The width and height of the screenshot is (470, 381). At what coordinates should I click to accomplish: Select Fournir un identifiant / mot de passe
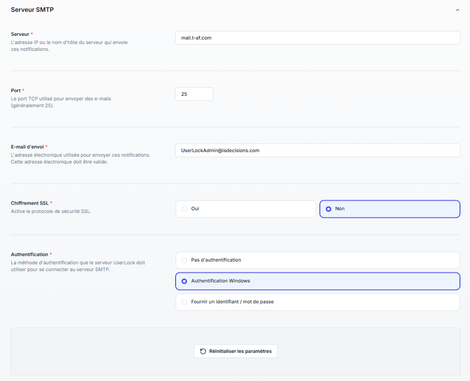317,302
